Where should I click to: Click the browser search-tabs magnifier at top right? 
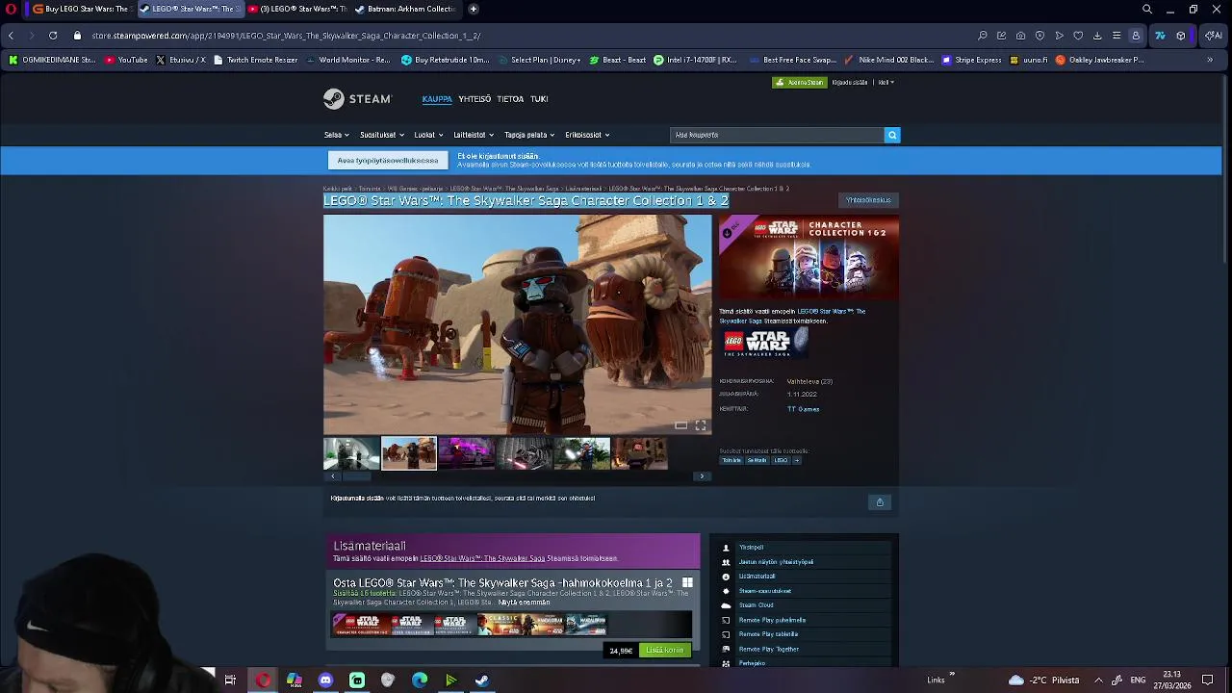pyautogui.click(x=1147, y=9)
